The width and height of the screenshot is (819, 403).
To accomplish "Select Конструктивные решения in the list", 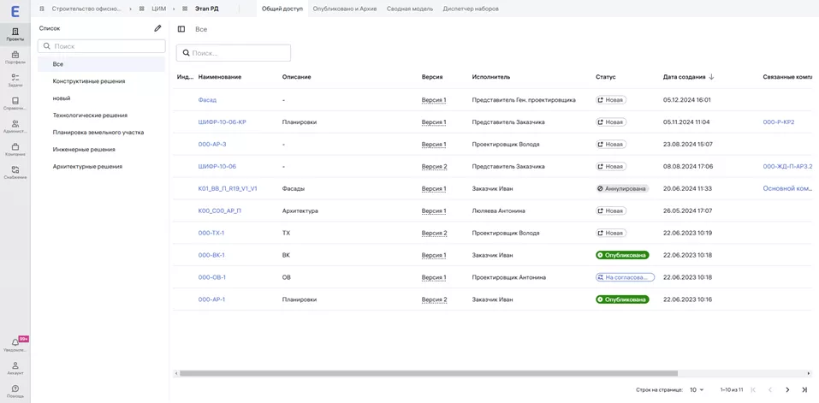I will click(x=89, y=81).
